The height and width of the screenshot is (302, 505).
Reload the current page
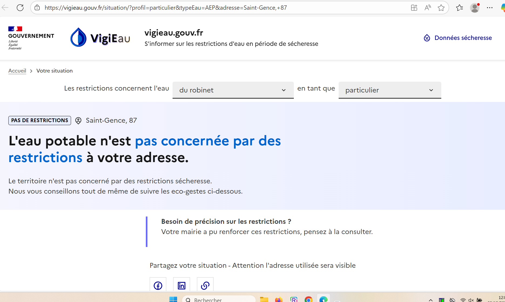pyautogui.click(x=20, y=8)
